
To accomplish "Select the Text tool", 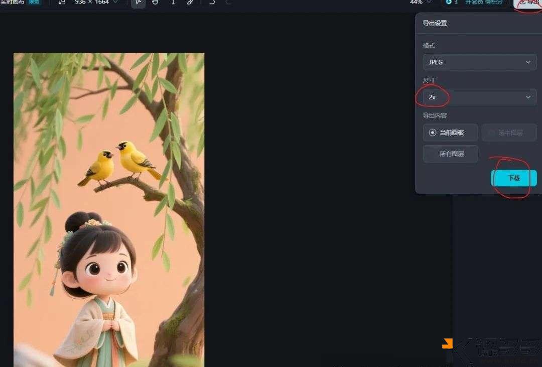I will 173,4.
